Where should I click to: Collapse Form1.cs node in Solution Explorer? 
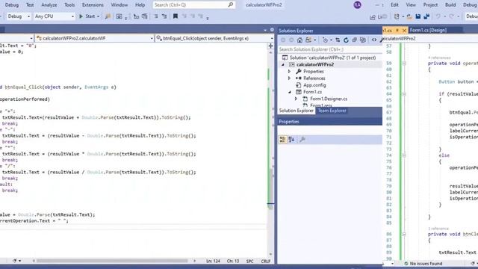(290, 92)
